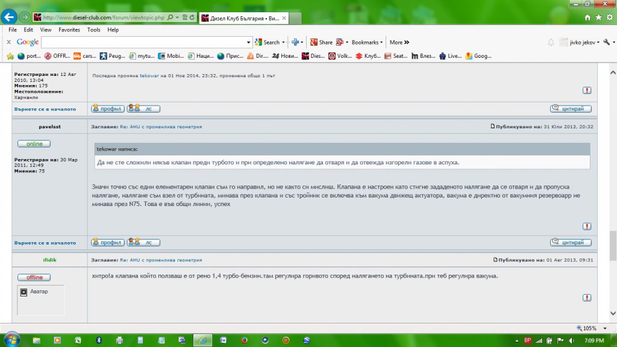617x347 pixels.
Task: Expand the Google search box dropdown
Action: tap(249, 42)
